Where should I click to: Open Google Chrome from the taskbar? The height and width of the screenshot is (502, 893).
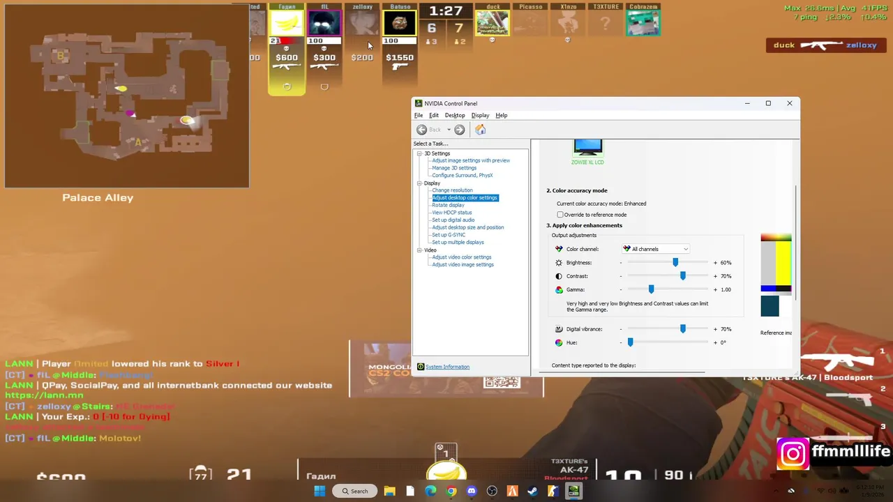pos(451,491)
